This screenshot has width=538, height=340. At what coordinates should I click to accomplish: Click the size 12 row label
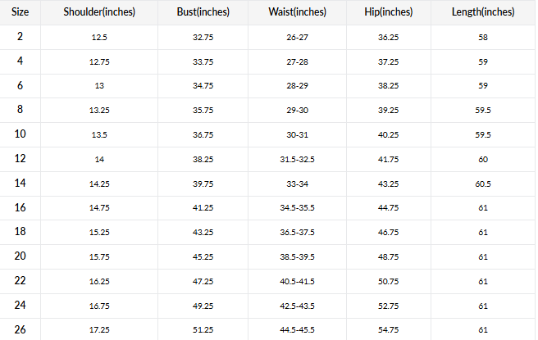point(20,159)
